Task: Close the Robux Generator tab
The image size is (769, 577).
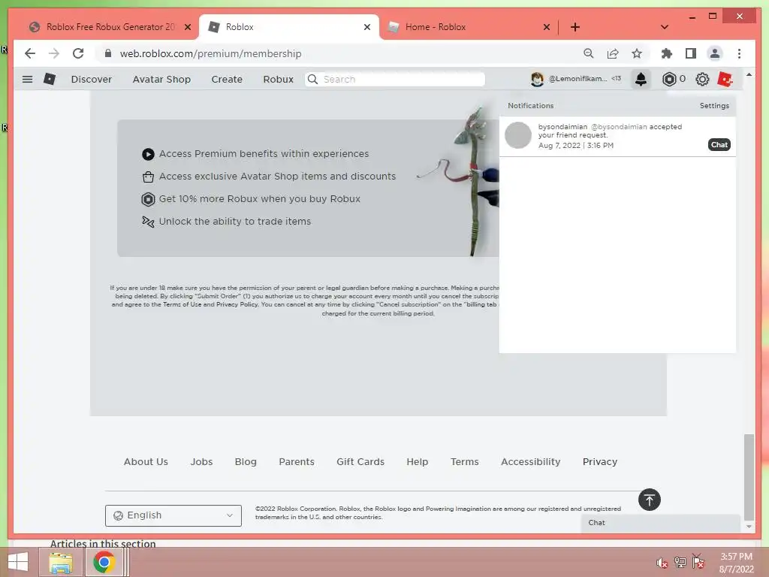Action: tap(187, 27)
